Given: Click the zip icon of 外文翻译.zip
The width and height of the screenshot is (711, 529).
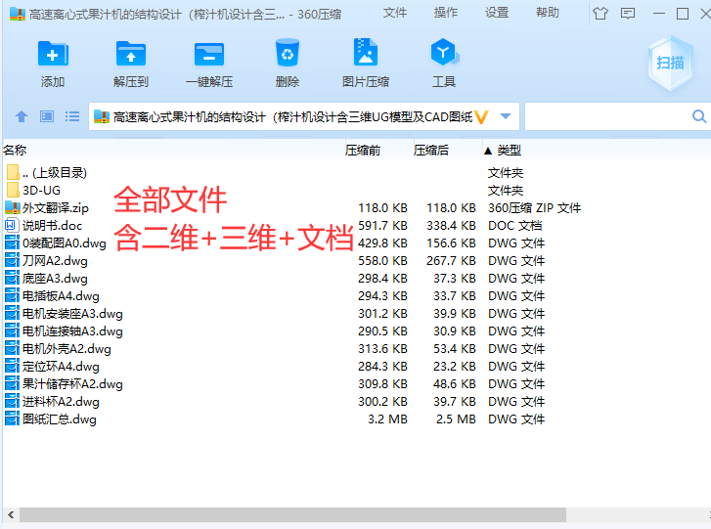Looking at the screenshot, I should click(13, 207).
